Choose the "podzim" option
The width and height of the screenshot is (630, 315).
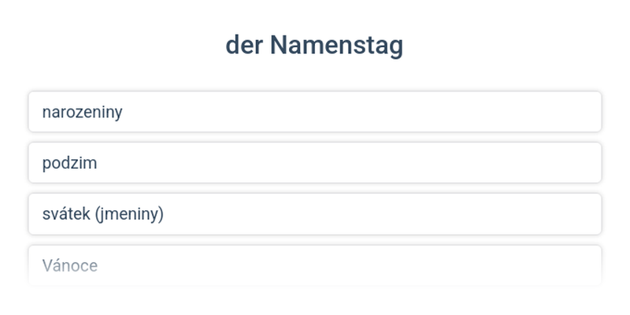pos(315,163)
